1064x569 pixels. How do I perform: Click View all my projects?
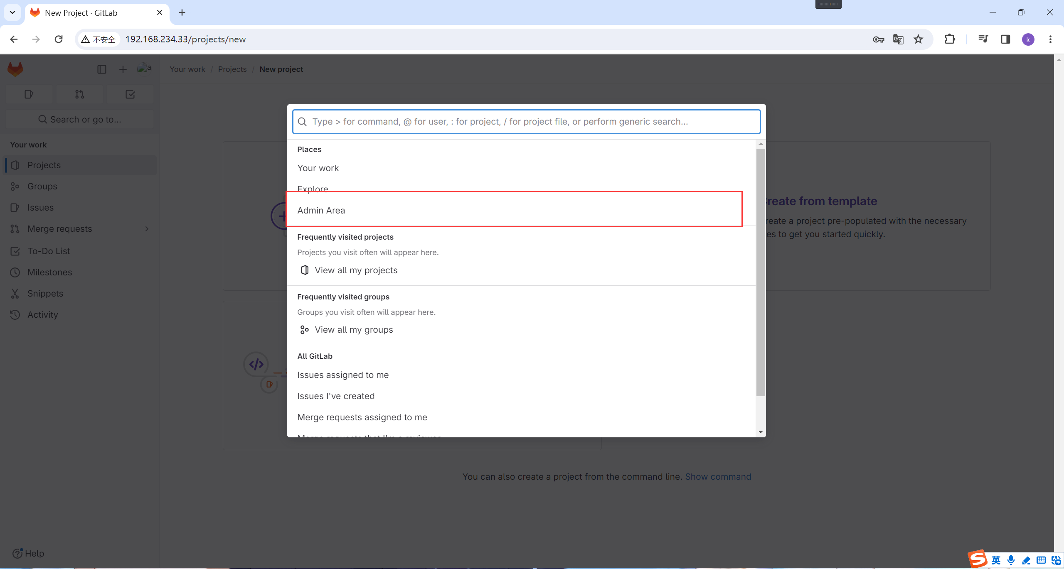[x=356, y=270]
